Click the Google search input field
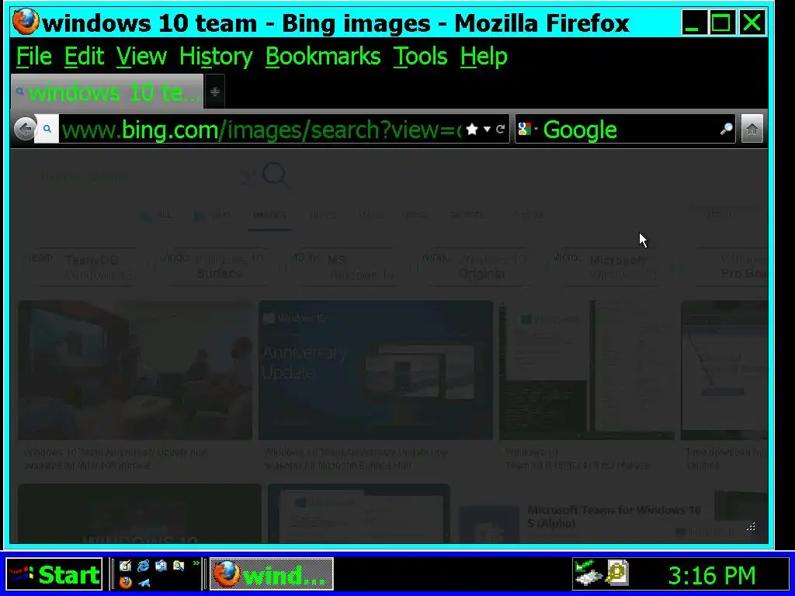Viewport: 795px width, 596px height. [629, 130]
